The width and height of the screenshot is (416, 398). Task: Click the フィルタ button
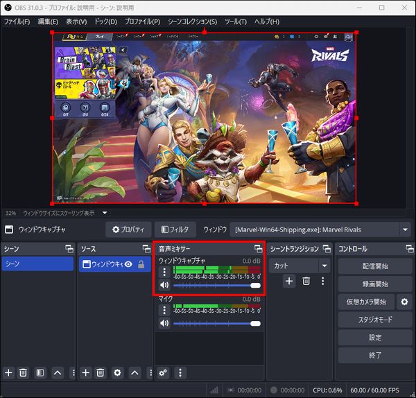pyautogui.click(x=175, y=230)
